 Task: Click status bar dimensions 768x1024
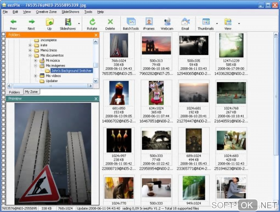[65, 208]
